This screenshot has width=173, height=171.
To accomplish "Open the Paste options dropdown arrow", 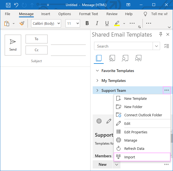I will tap(13, 23).
